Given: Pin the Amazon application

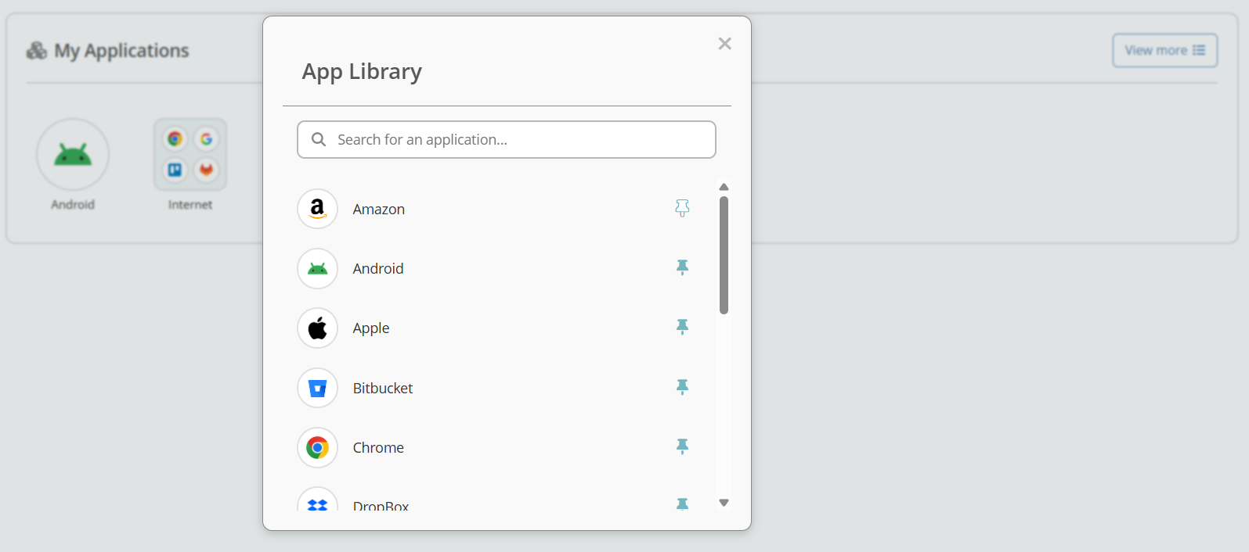Looking at the screenshot, I should [682, 208].
